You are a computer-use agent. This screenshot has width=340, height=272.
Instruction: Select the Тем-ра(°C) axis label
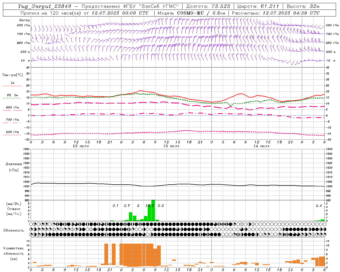pos(12,75)
